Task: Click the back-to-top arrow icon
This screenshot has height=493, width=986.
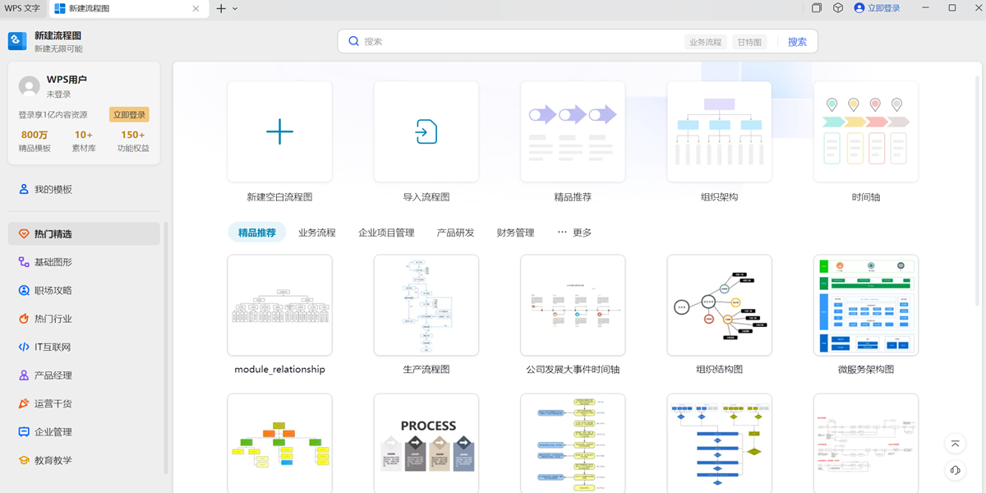Action: coord(955,444)
